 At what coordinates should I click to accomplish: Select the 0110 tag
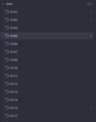click(x=47, y=68)
